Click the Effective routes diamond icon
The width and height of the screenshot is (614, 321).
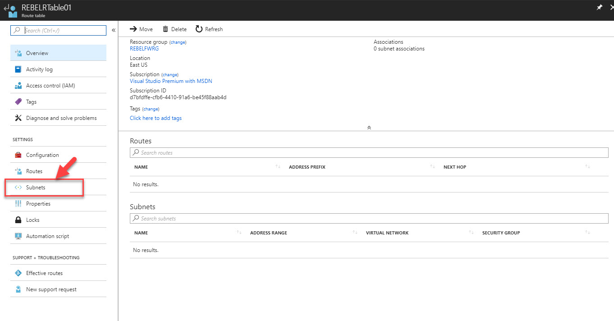[18, 273]
